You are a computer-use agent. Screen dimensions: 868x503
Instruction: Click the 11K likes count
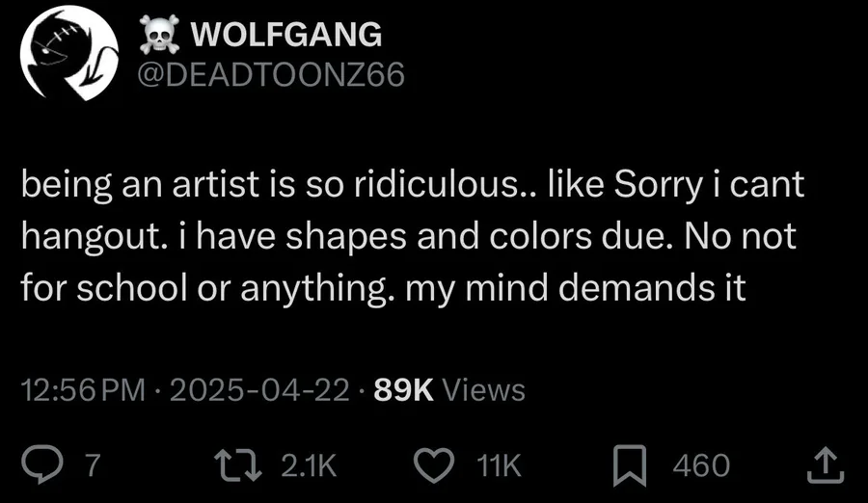(500, 466)
